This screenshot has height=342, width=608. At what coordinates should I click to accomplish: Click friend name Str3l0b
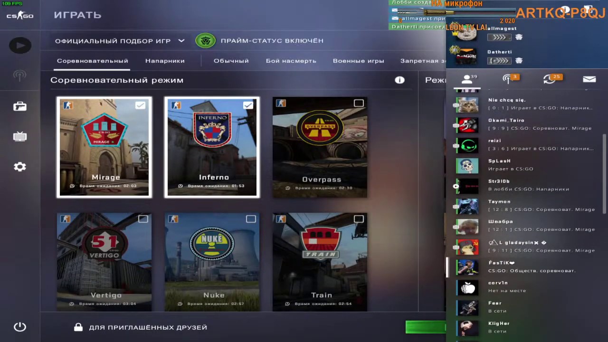[499, 181]
